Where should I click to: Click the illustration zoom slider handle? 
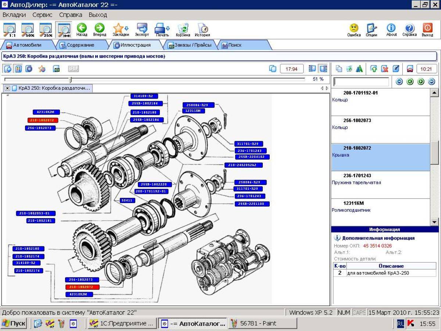[70, 79]
